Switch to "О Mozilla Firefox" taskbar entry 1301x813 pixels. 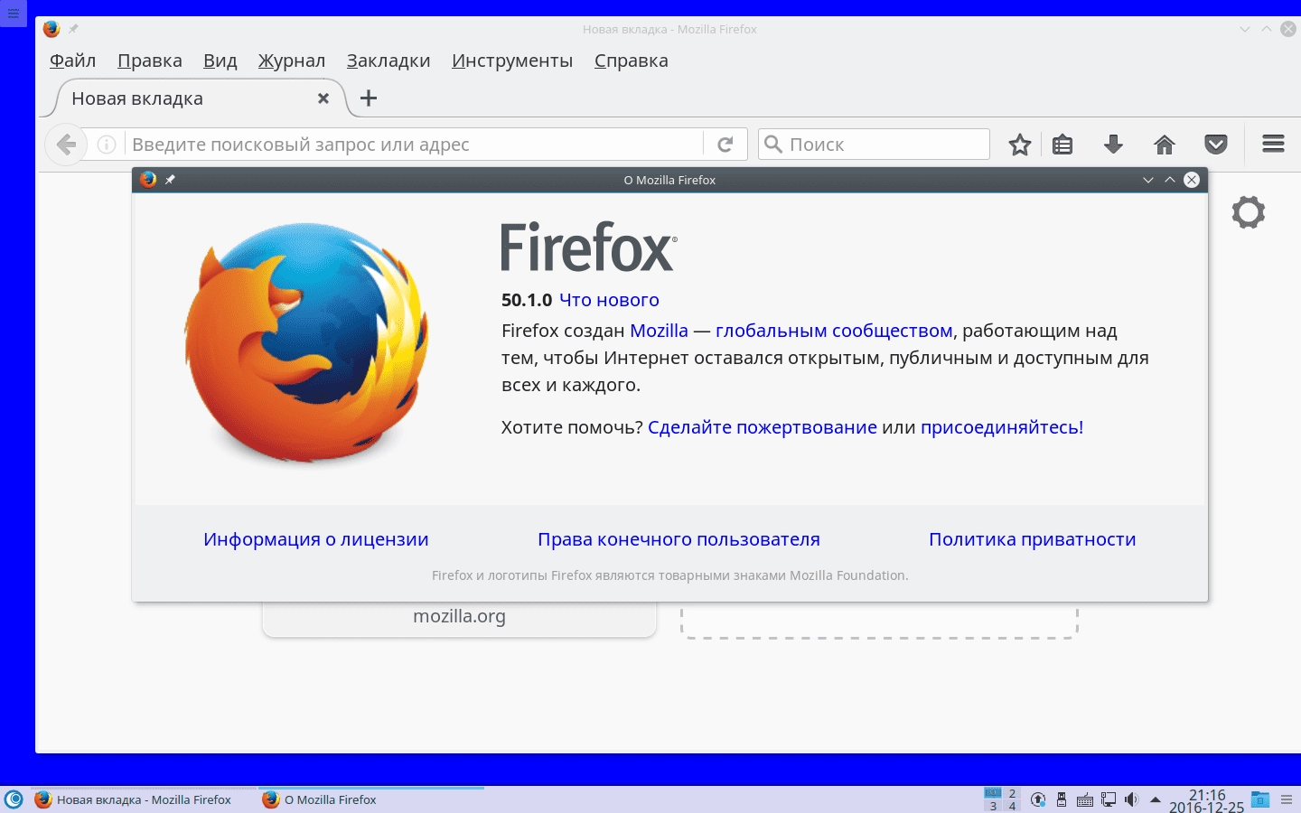click(x=371, y=799)
